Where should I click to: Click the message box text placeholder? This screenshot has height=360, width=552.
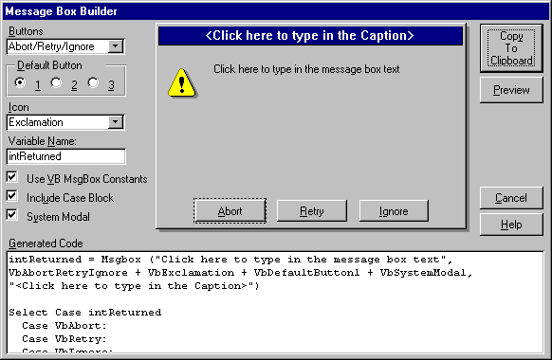coord(306,69)
